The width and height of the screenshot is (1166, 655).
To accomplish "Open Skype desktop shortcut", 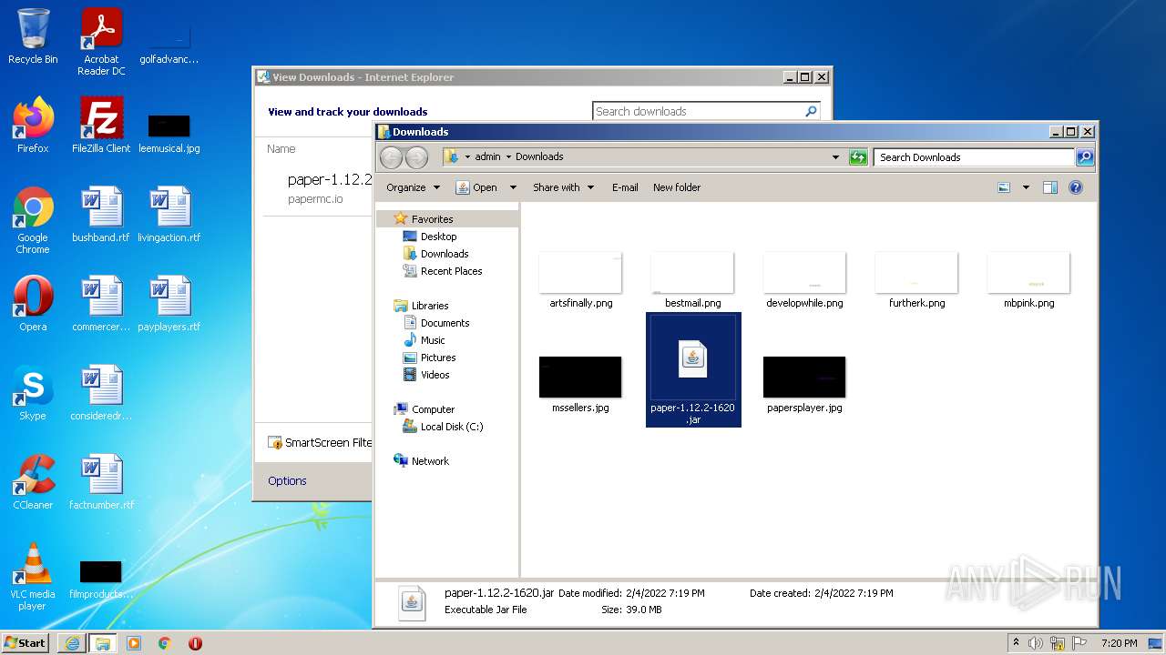I will [33, 393].
